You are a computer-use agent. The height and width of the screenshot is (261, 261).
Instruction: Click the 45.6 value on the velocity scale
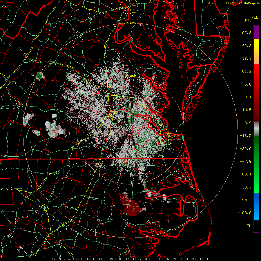(247, 84)
